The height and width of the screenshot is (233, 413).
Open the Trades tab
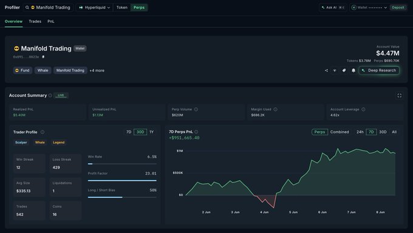pyautogui.click(x=35, y=21)
